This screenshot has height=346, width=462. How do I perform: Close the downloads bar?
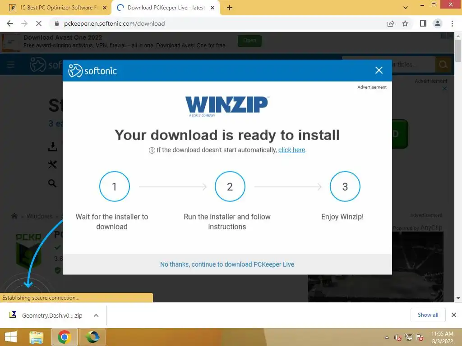454,315
